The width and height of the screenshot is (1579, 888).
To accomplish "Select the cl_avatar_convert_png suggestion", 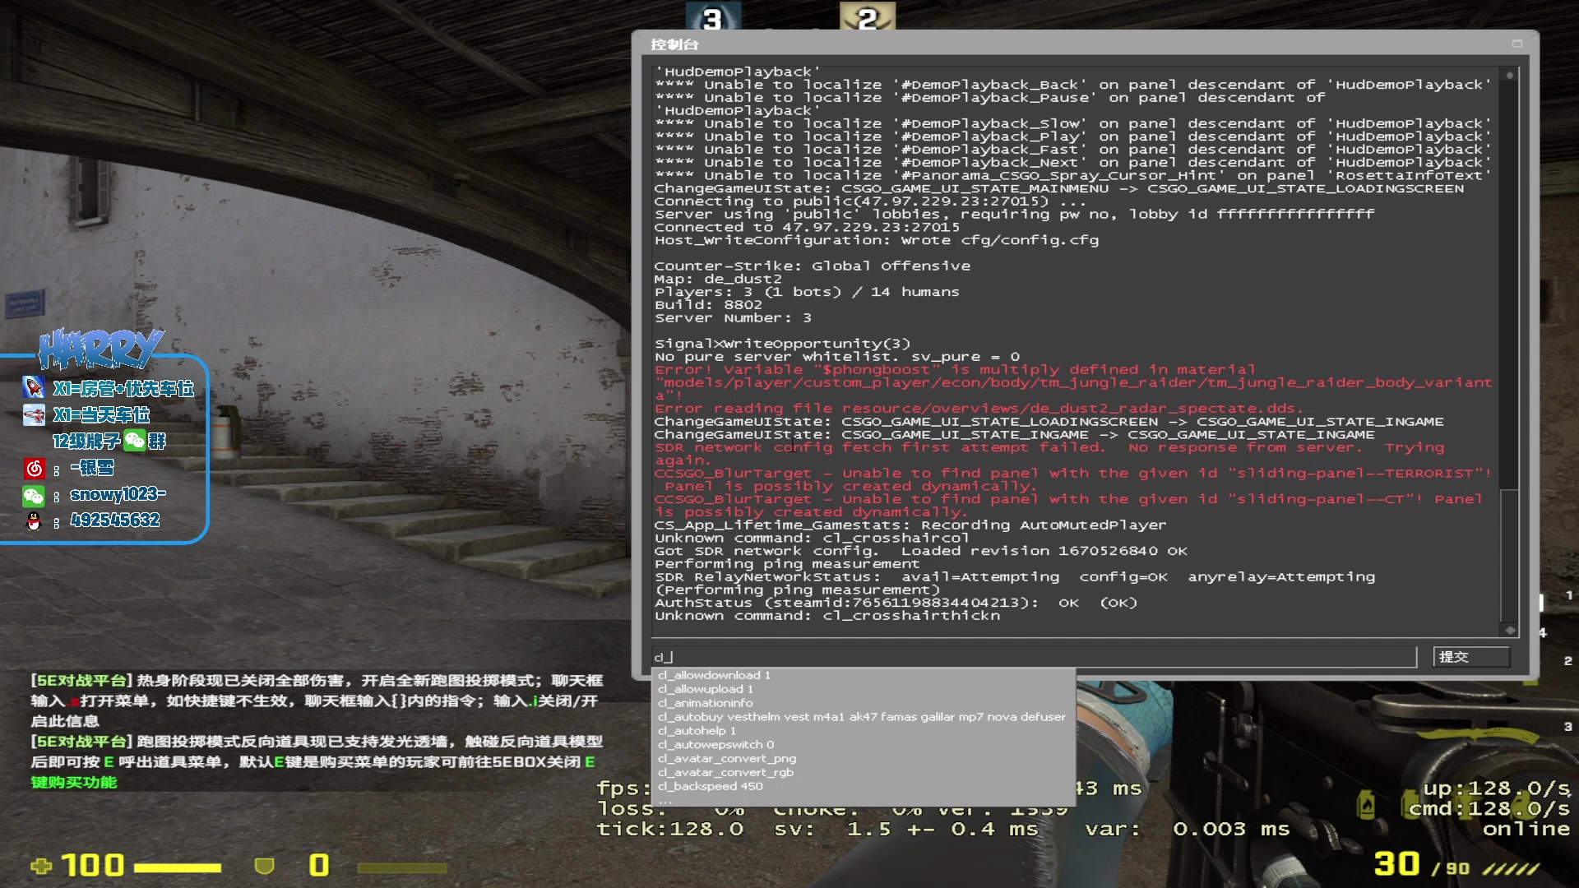I will [864, 759].
